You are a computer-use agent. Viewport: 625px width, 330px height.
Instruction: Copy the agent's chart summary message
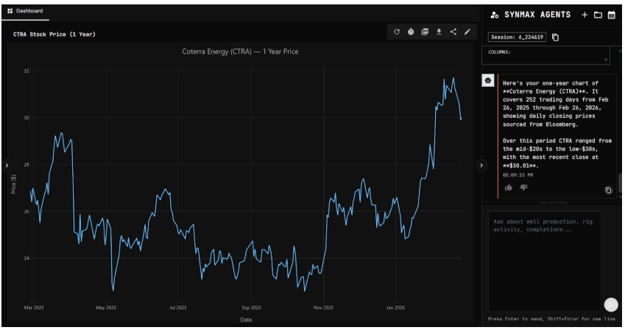click(608, 190)
